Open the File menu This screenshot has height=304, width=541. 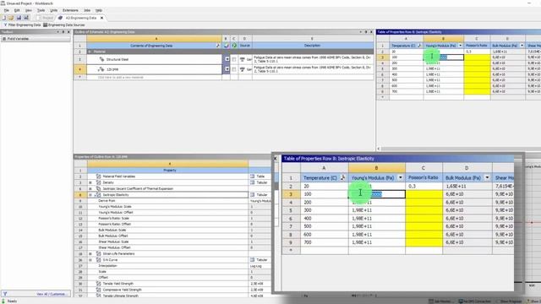7,10
